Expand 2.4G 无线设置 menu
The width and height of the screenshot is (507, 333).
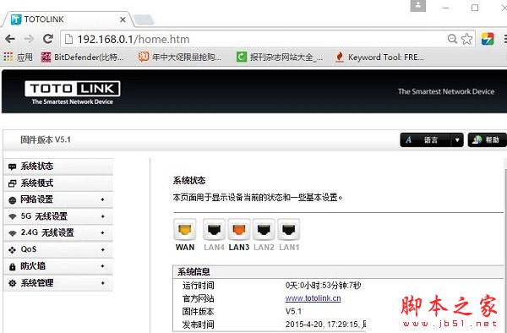coord(58,232)
